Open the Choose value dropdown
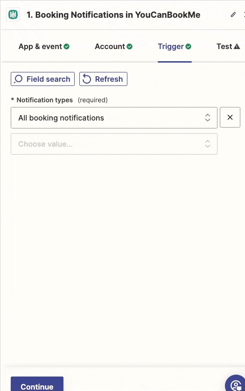Viewport: 245px width, 391px height. tap(114, 144)
